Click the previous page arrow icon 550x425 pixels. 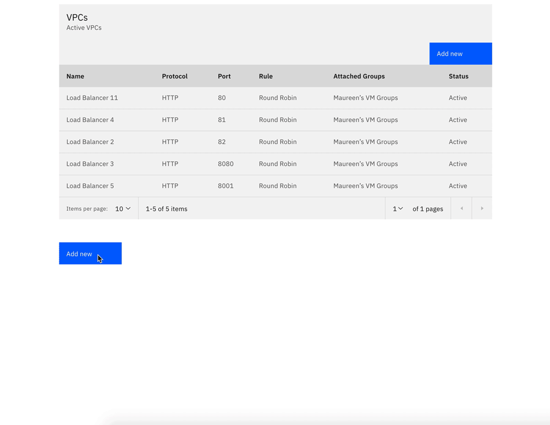[x=461, y=208]
